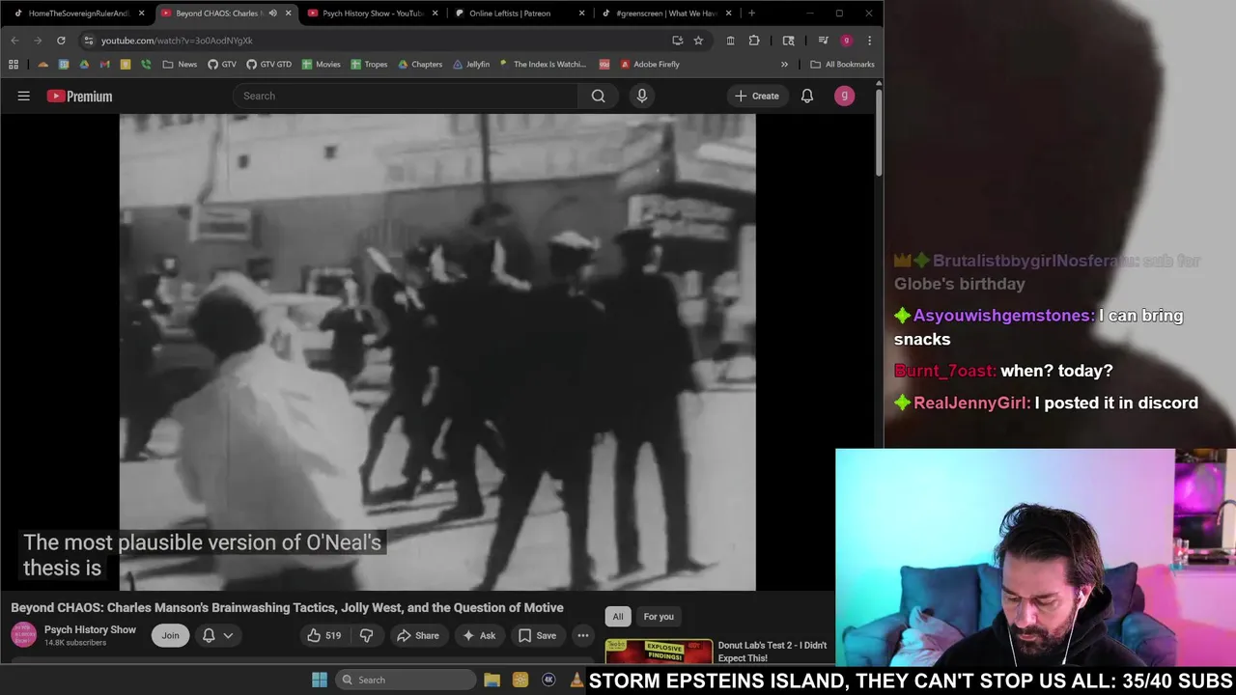Open the VLC cone taskbar icon
The width and height of the screenshot is (1236, 695).
577,680
